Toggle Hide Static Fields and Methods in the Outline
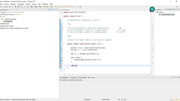 (x=172, y=10)
